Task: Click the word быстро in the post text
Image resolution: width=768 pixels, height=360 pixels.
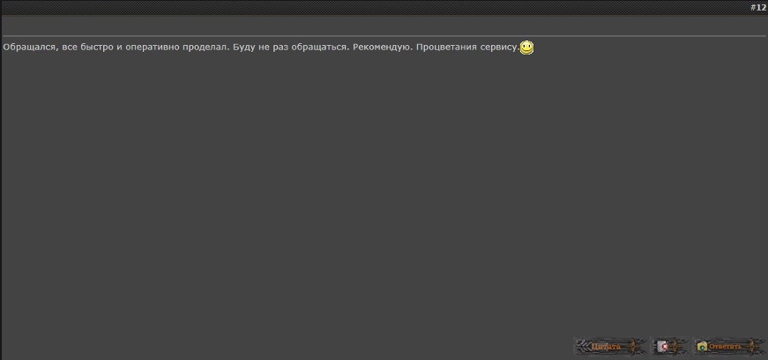Action: [x=97, y=48]
